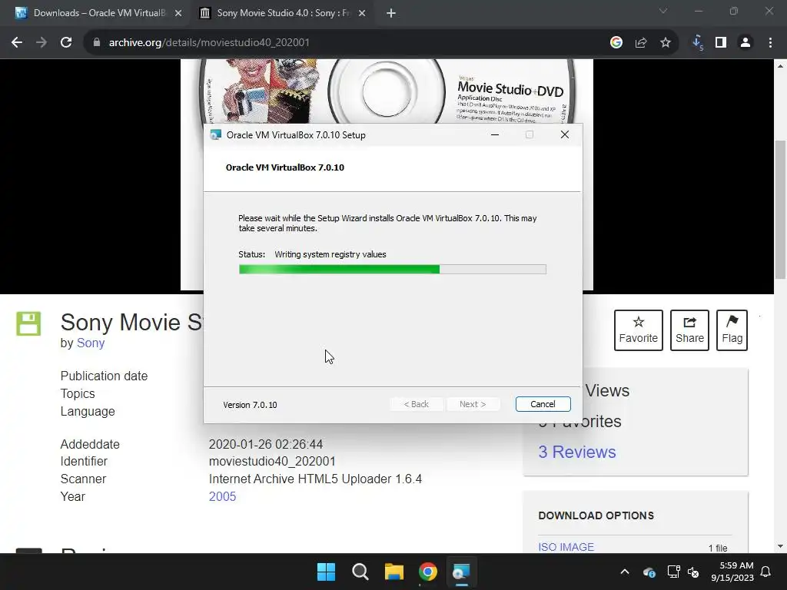Screen dimensions: 787x590
Task: Click site lock icon in address bar
Action: click(x=97, y=43)
